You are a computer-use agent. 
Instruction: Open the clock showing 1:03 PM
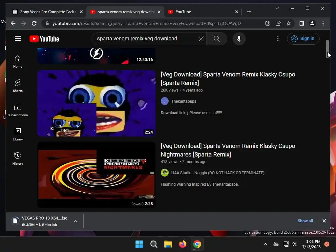tap(311, 244)
